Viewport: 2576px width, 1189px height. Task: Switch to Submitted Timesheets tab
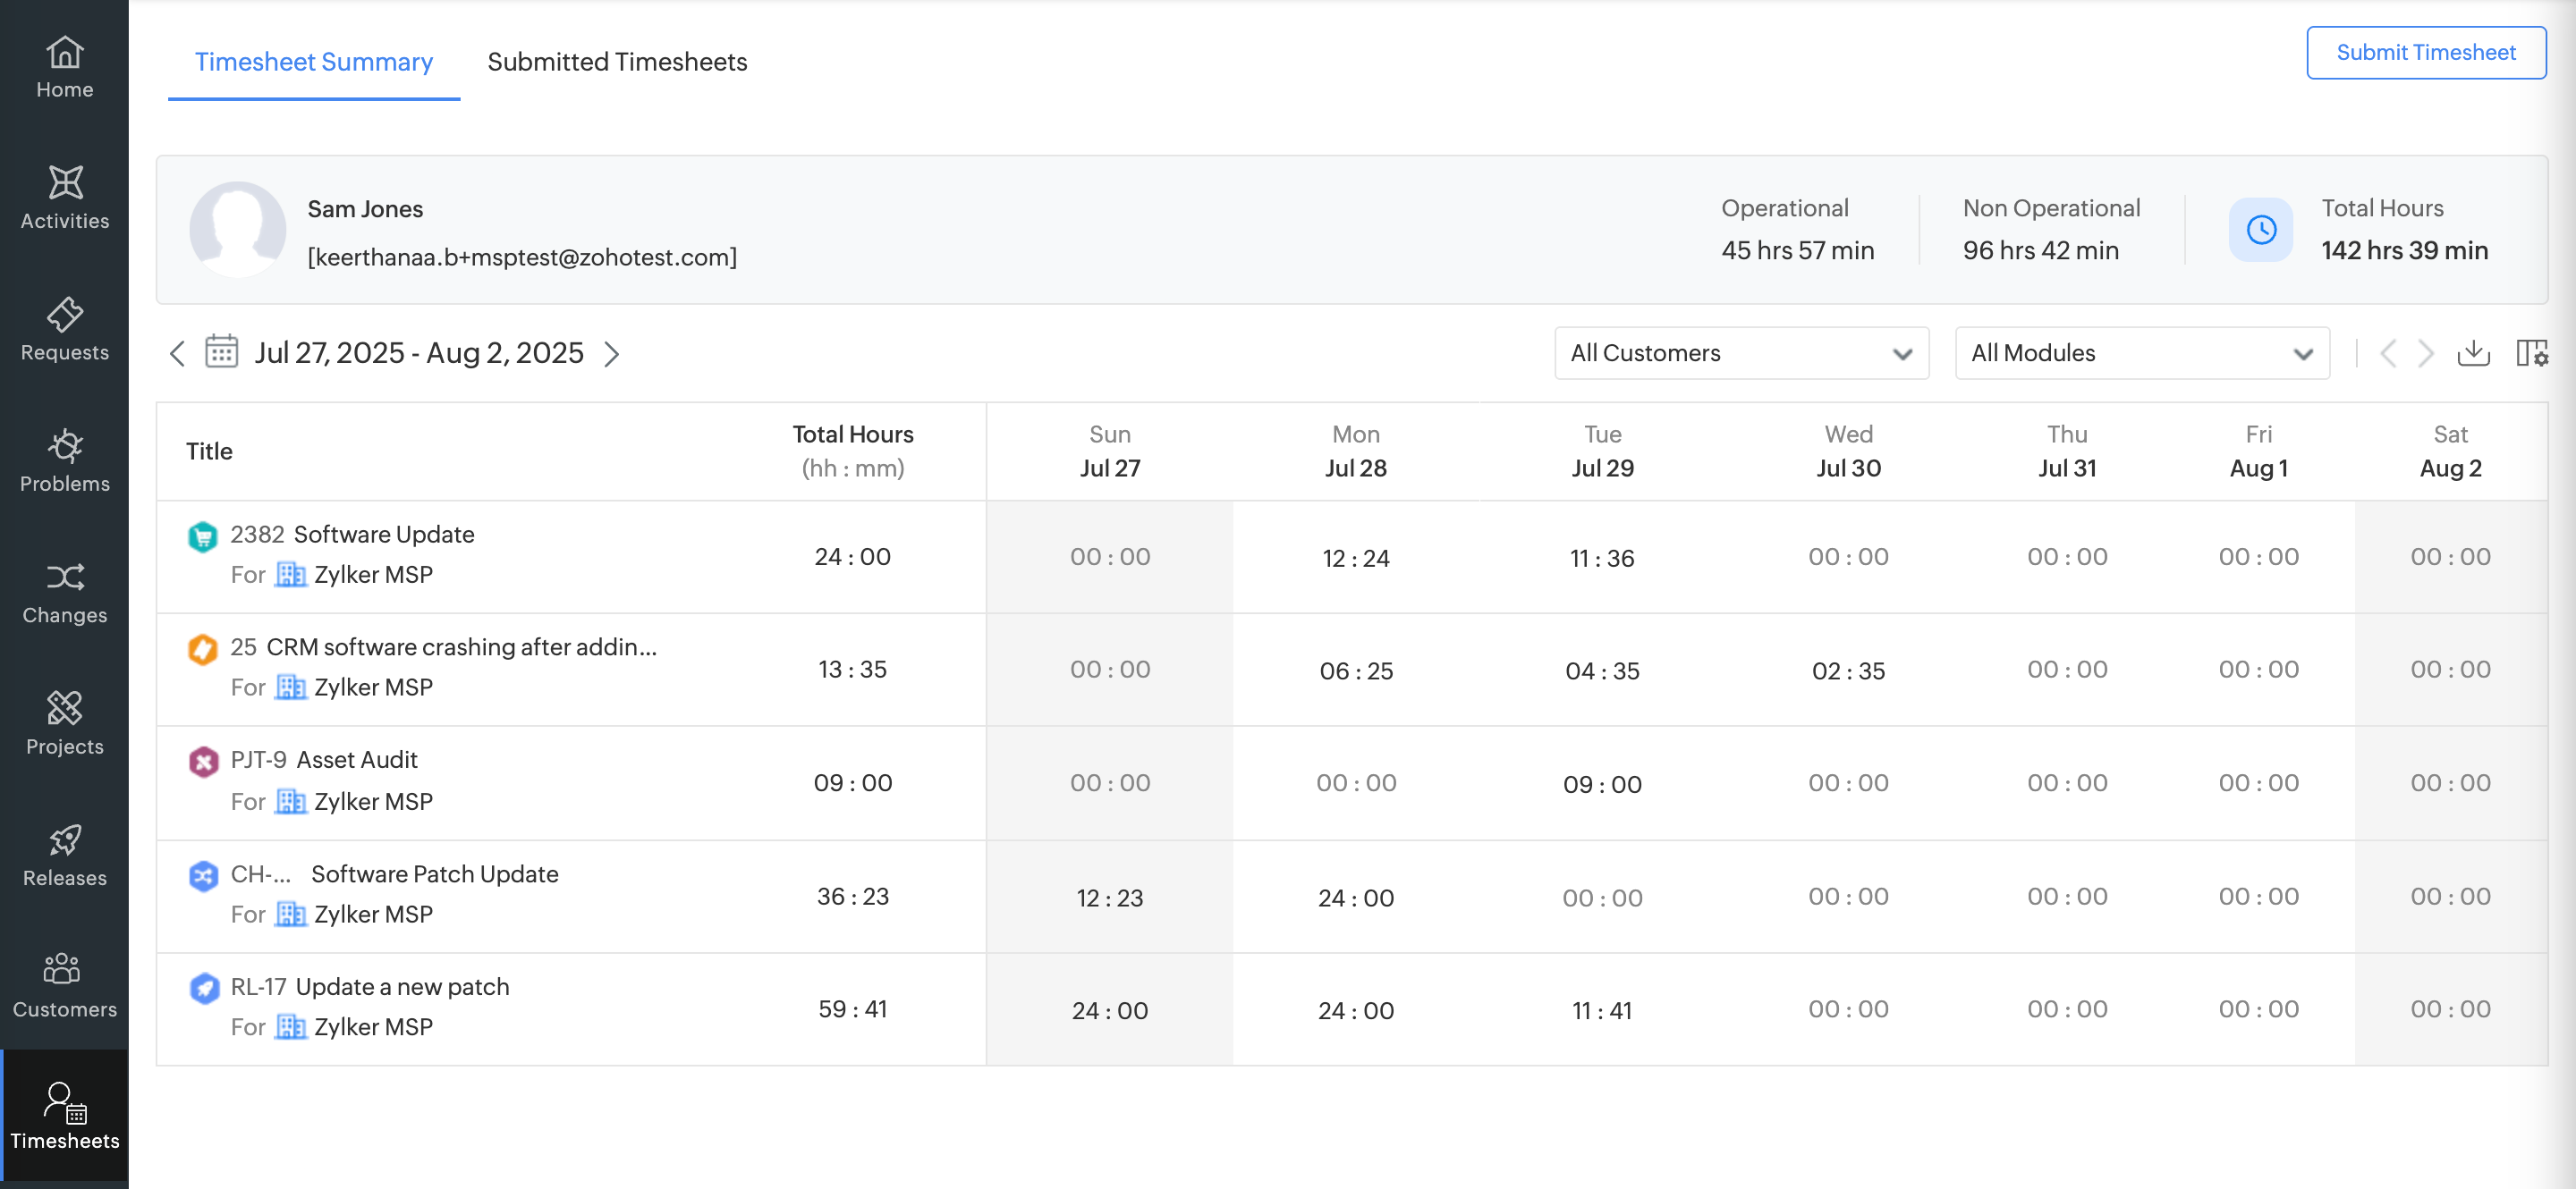tap(617, 62)
